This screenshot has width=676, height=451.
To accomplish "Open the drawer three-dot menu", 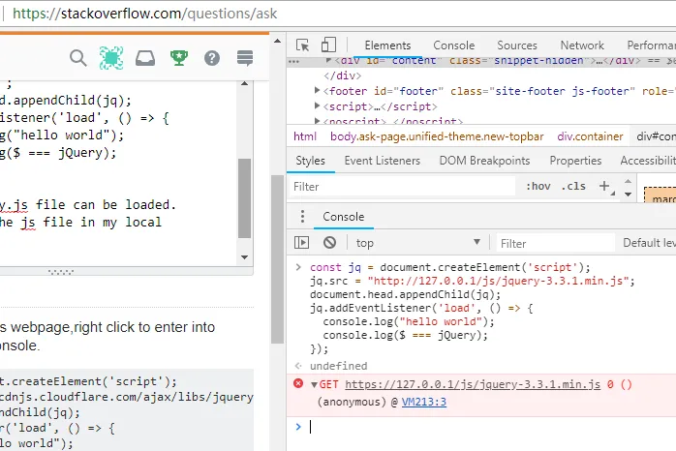I will pos(302,216).
